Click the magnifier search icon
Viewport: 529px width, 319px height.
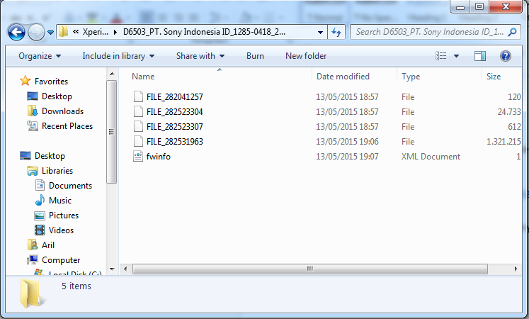(513, 32)
